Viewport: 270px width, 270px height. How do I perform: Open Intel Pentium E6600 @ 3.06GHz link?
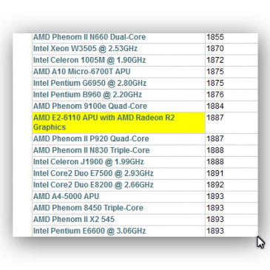(x=90, y=231)
